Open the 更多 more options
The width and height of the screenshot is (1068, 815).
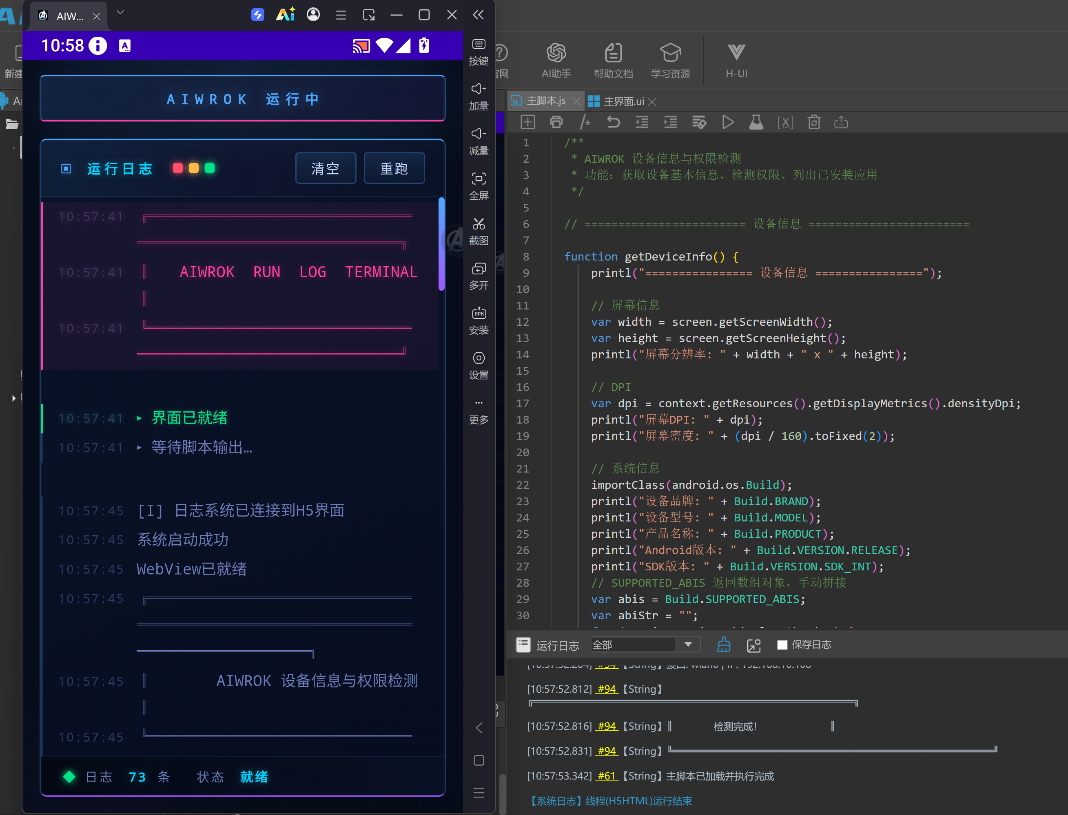point(479,411)
